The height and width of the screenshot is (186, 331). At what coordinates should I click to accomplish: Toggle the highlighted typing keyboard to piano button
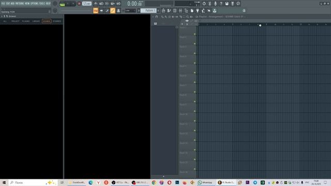tap(96, 10)
